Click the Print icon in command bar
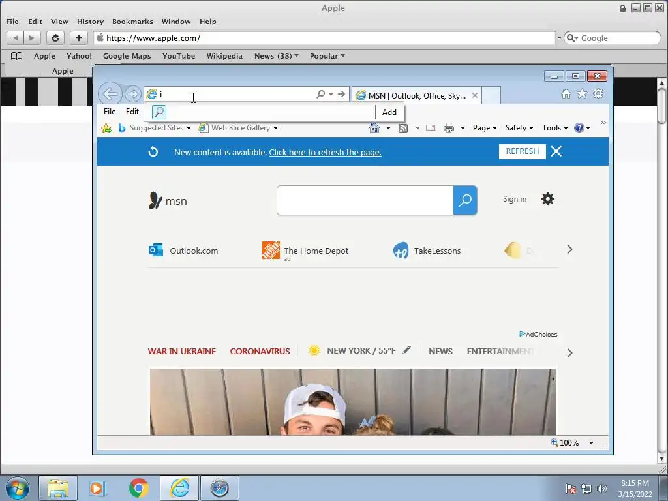Screen dimensions: 668x501 point(449,128)
